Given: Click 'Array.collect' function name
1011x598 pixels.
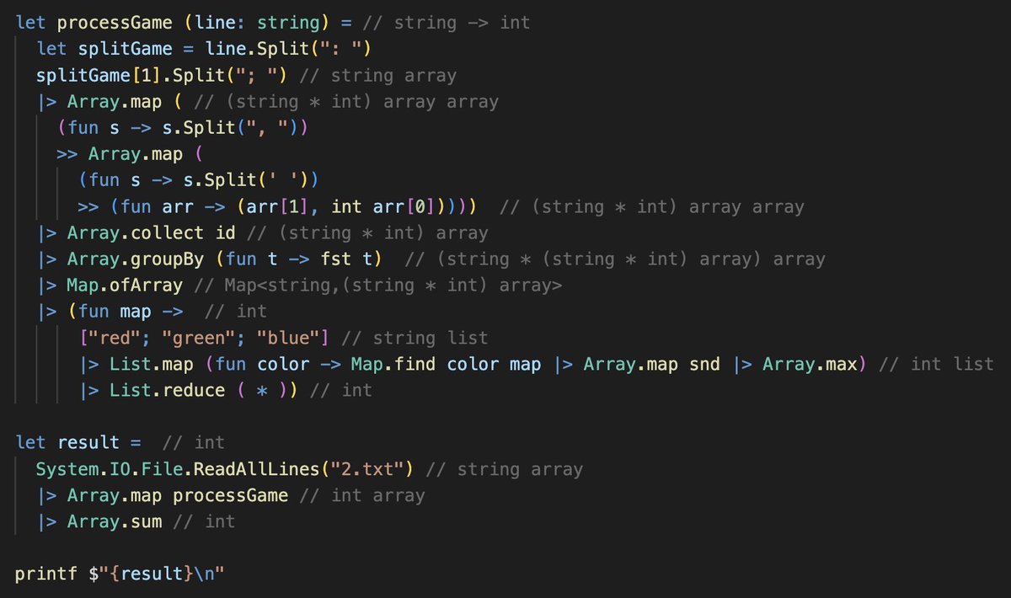Looking at the screenshot, I should pos(136,232).
